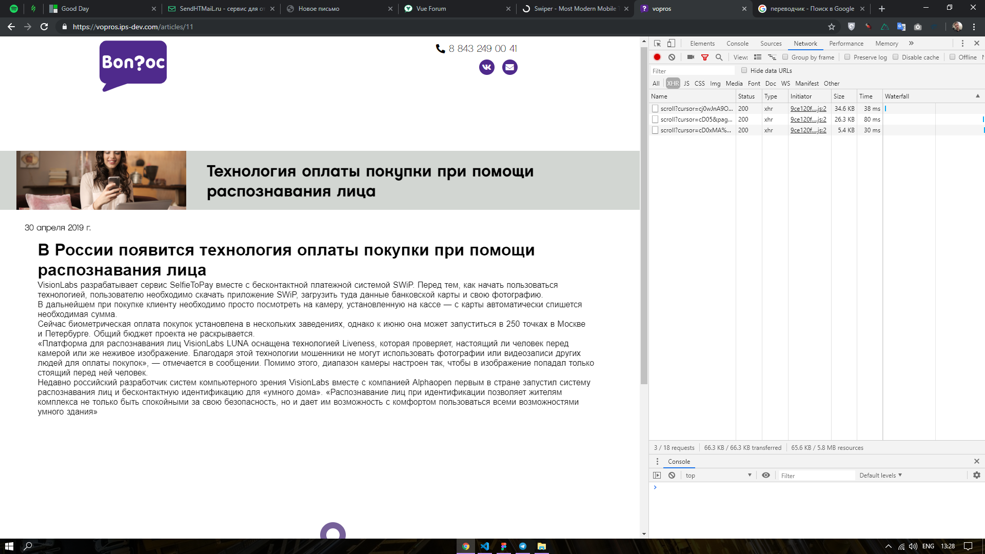Viewport: 985px width, 554px height.
Task: Click capture screenshots camera icon
Action: [x=691, y=57]
